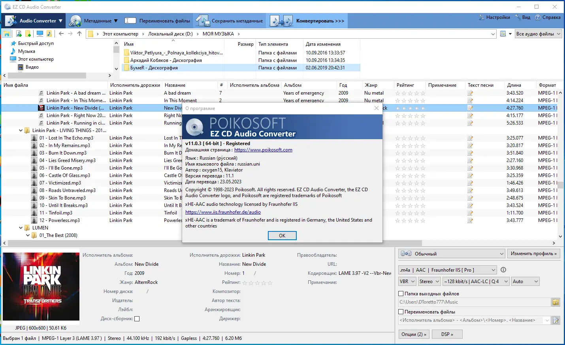Click the add folder icon
The width and height of the screenshot is (565, 345).
[x=28, y=34]
